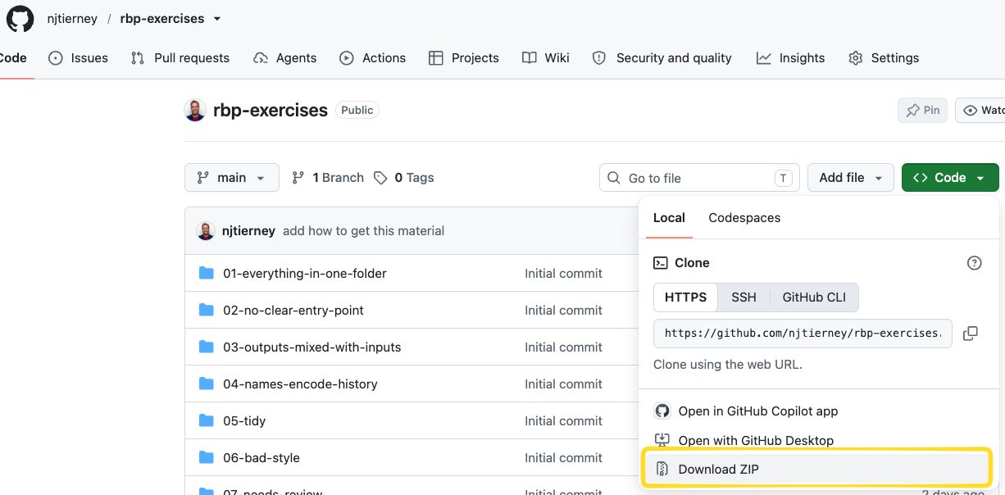Open the 06-bad-style folder
Screen dimensions: 1005x495
pos(261,457)
